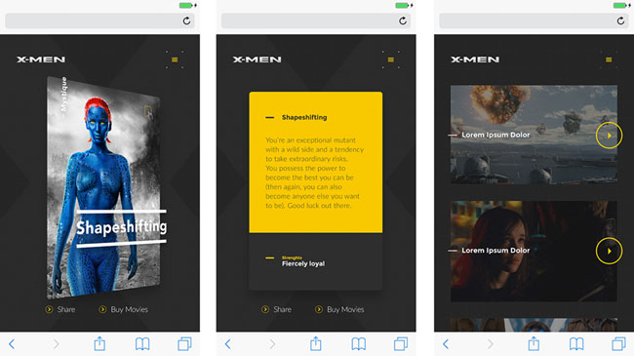
Task: Reload the page in the left phone
Action: click(x=186, y=21)
